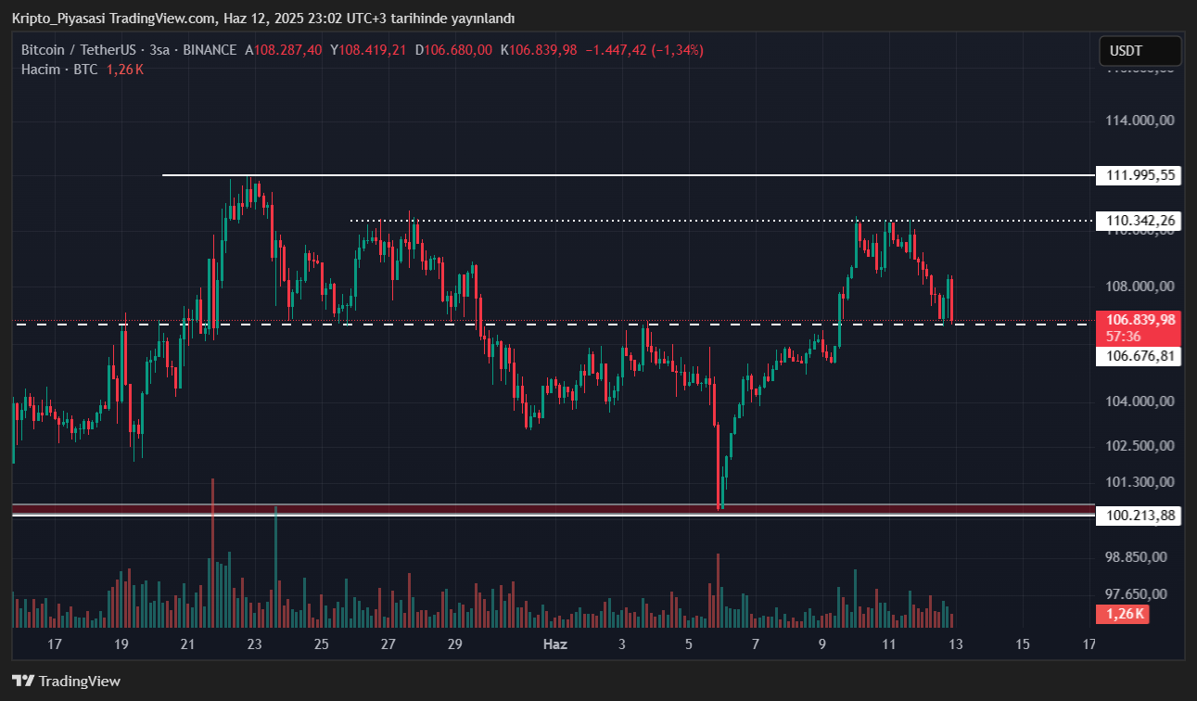Click the red 106.839,98 current price label
This screenshot has height=701, width=1197.
(1140, 320)
